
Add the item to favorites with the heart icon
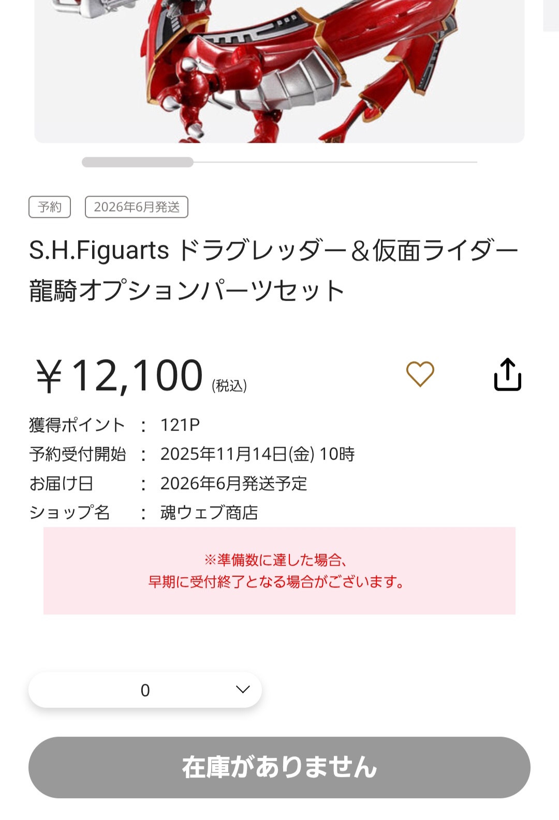[420, 374]
